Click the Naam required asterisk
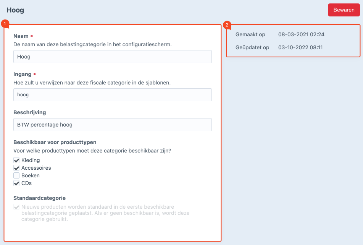Viewport: 363px width, 245px height. (32, 36)
